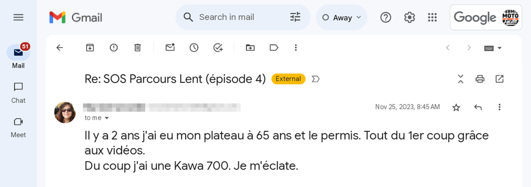531x187 pixels.
Task: Archive this email conversation
Action: (x=90, y=48)
